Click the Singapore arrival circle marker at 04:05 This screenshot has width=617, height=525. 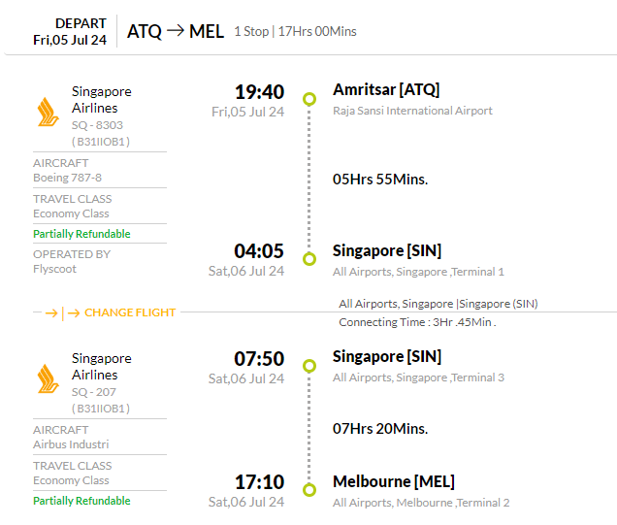point(309,259)
